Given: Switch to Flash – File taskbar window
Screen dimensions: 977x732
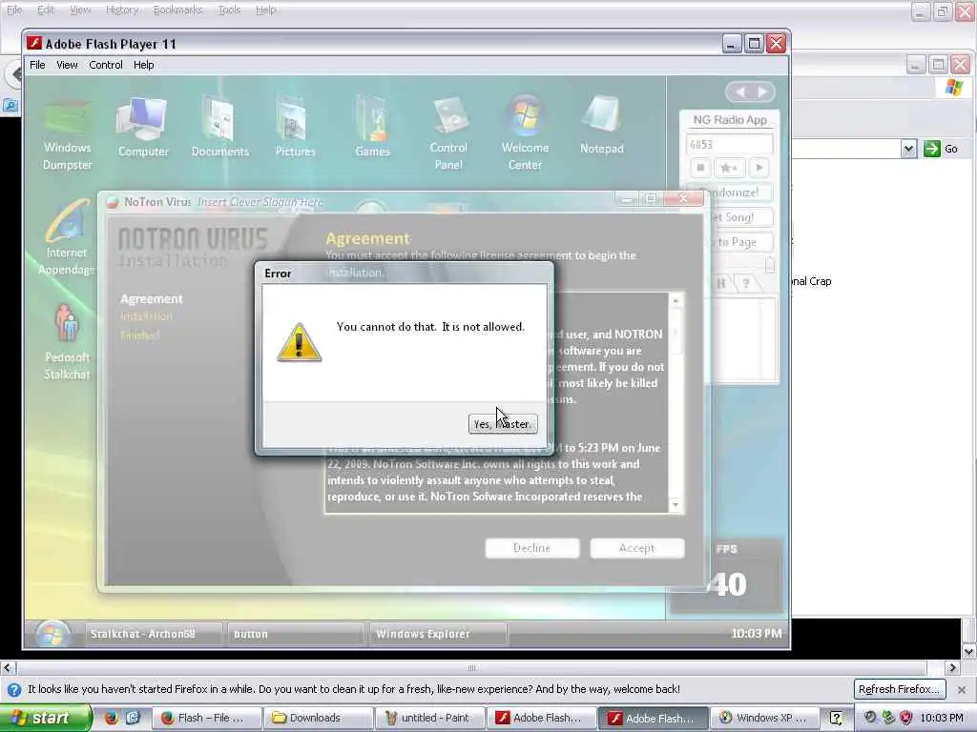Looking at the screenshot, I should 205,718.
